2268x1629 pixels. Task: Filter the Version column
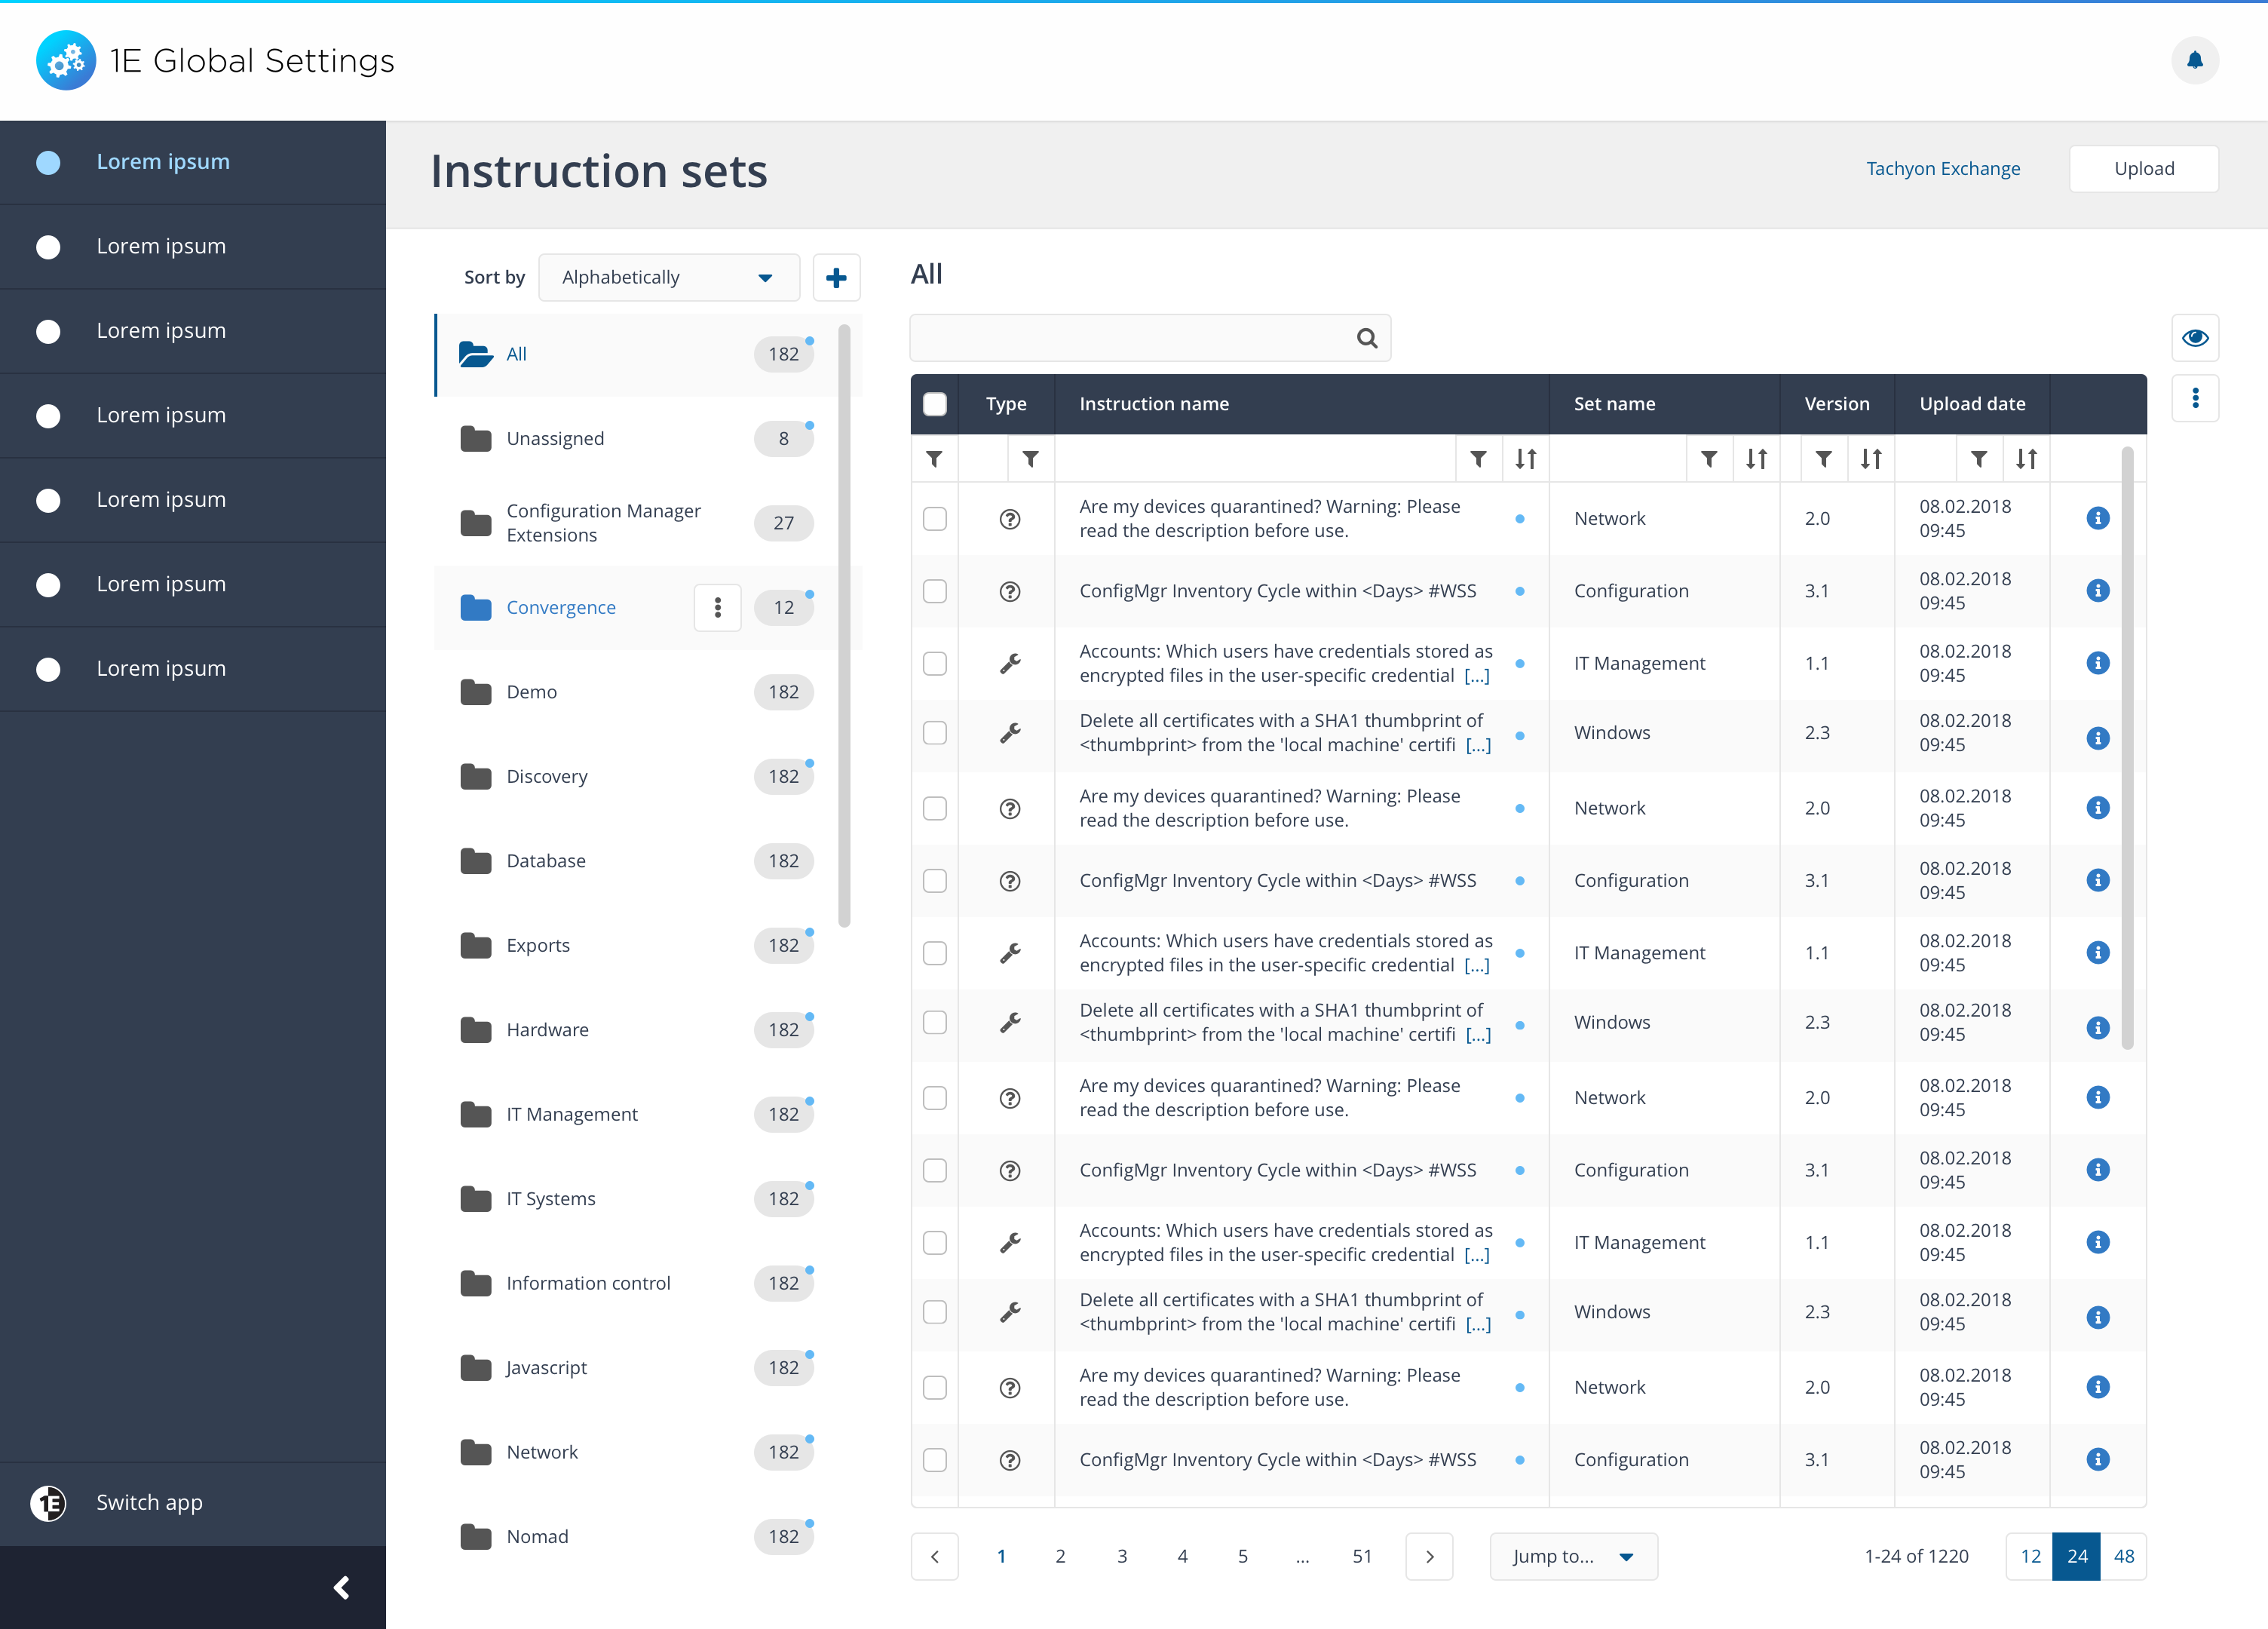1824,459
